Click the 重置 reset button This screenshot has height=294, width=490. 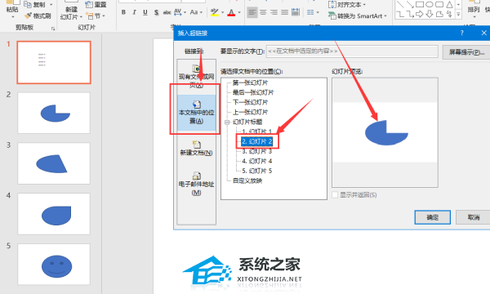(x=96, y=4)
